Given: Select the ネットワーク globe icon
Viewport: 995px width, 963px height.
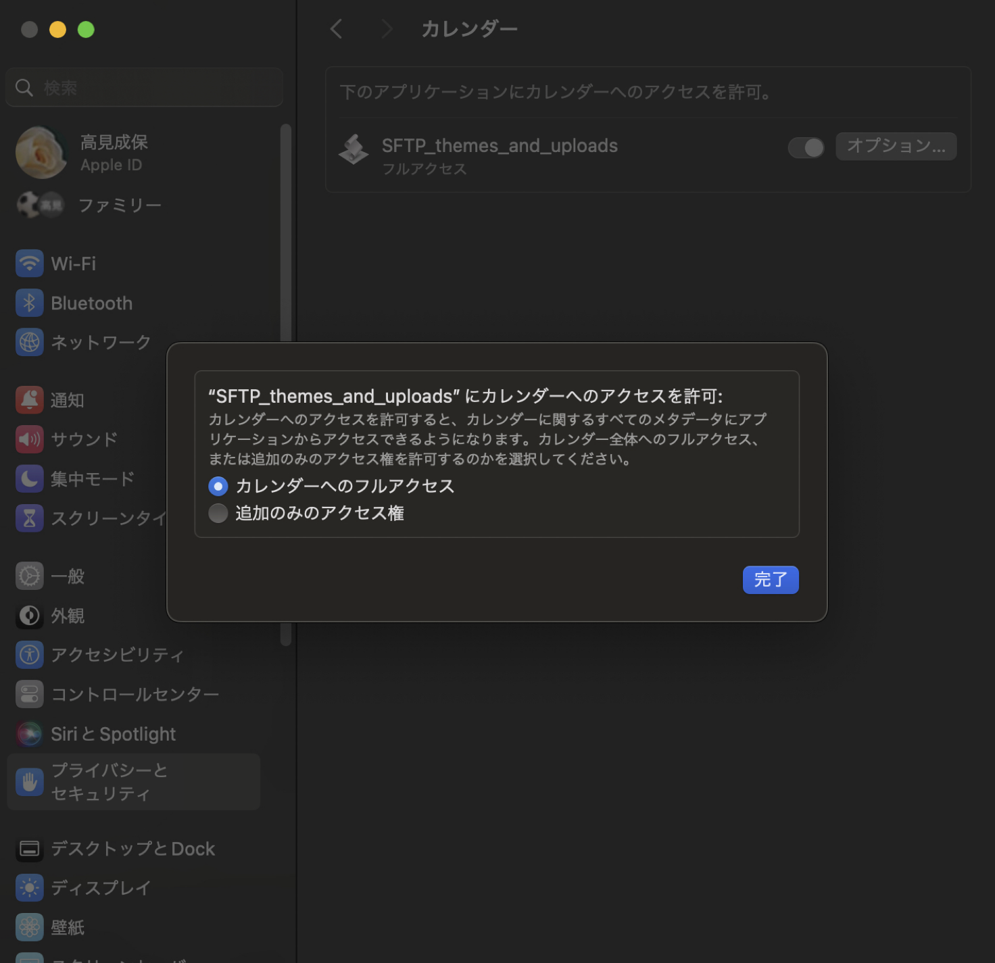Looking at the screenshot, I should click(29, 343).
